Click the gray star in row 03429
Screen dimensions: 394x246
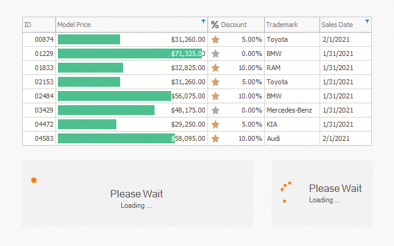click(x=215, y=110)
